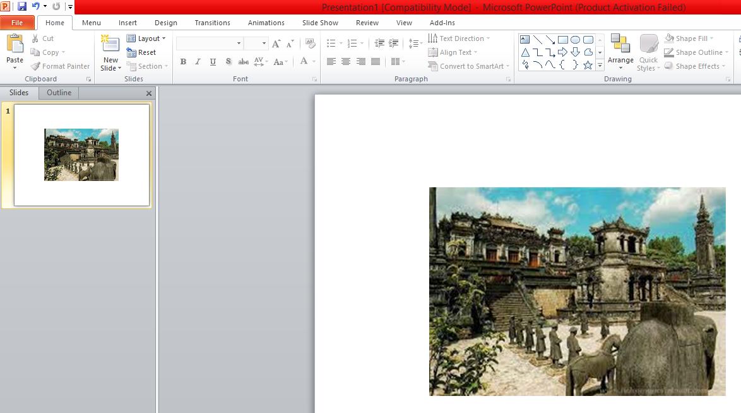Select the Star shape in Drawing gallery
Image resolution: width=741 pixels, height=413 pixels.
point(588,64)
